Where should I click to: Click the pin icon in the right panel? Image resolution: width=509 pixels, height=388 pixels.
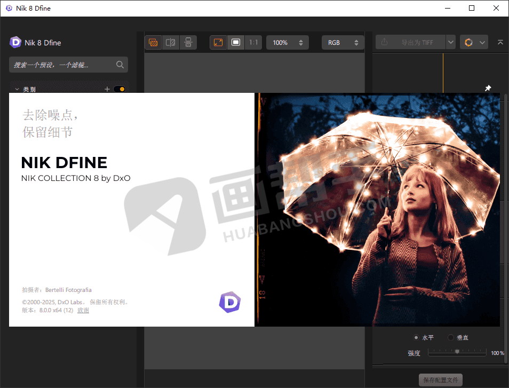pyautogui.click(x=488, y=88)
